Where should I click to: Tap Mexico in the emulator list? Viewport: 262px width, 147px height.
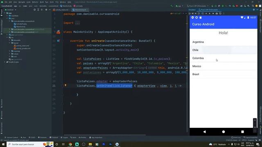point(224,66)
